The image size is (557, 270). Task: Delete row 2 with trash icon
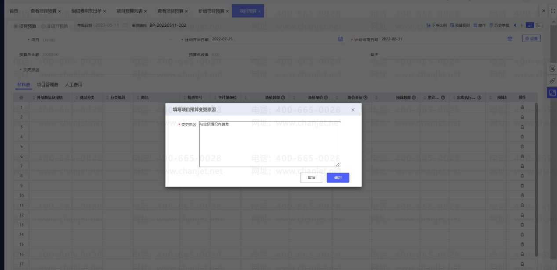coord(522,117)
